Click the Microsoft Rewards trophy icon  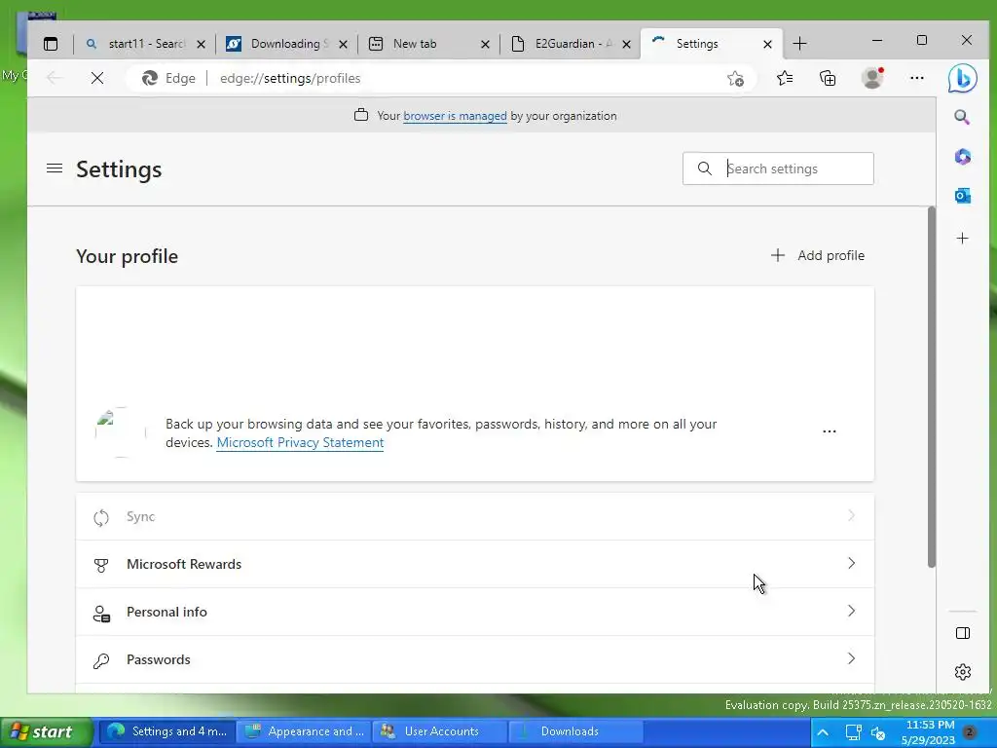(101, 565)
